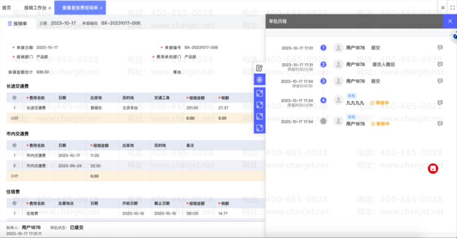Click the 报销部门 field 产品部
457x238 pixels.
[42, 57]
